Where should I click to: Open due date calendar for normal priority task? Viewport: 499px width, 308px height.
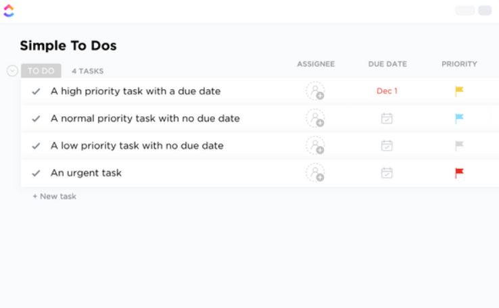click(x=387, y=119)
